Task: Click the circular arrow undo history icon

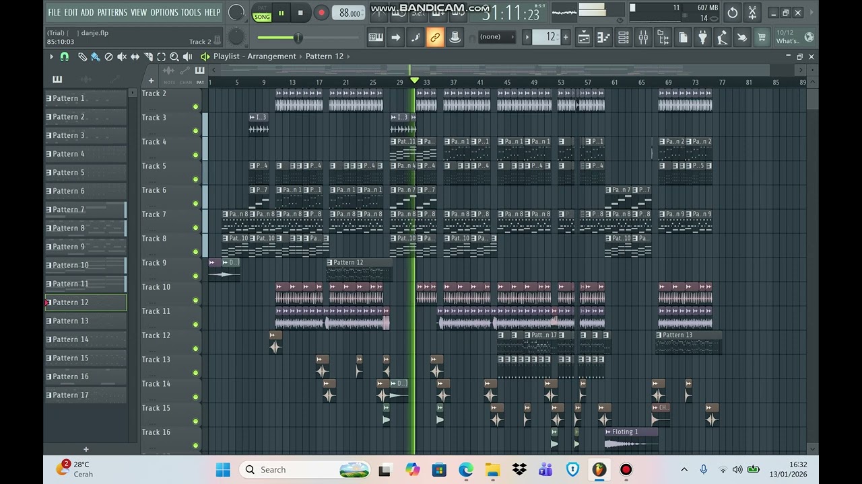Action: [733, 12]
